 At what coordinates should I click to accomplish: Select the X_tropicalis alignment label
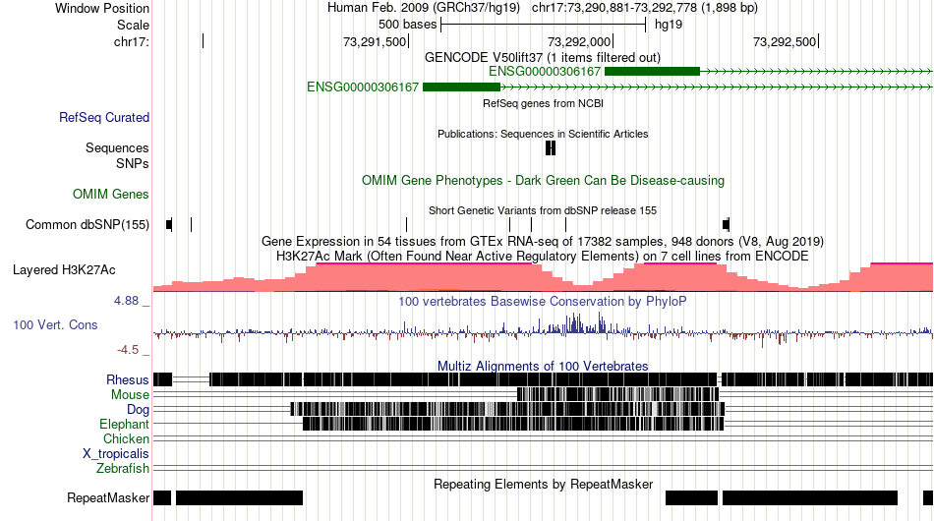pos(116,454)
